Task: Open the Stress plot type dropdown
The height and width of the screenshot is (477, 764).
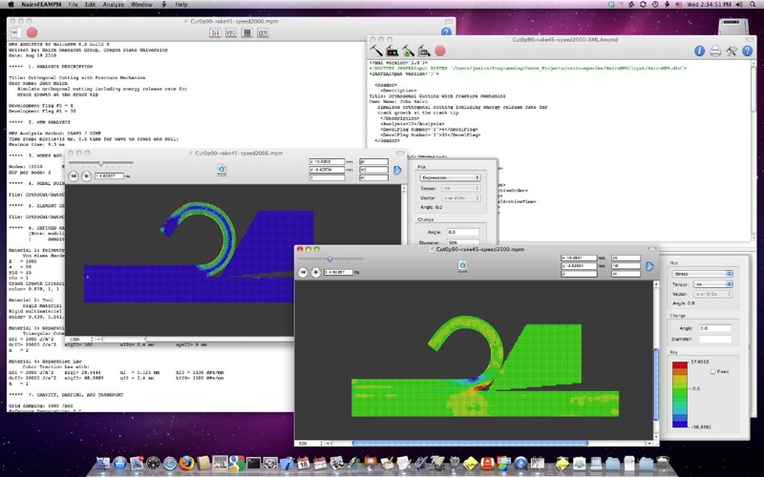Action: [x=702, y=274]
